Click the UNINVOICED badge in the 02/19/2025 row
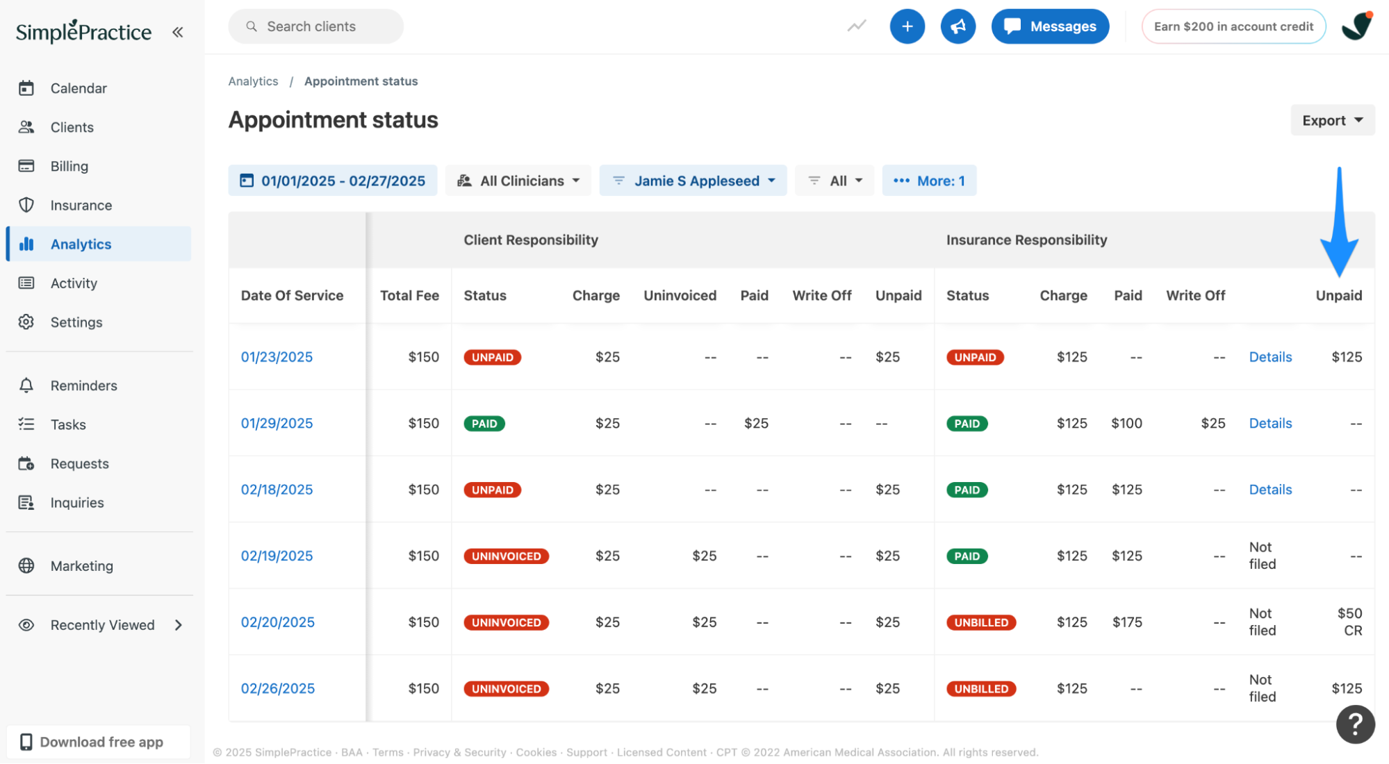1389x764 pixels. [506, 556]
